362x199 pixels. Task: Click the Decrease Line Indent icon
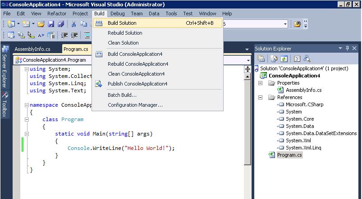pyautogui.click(x=64, y=35)
